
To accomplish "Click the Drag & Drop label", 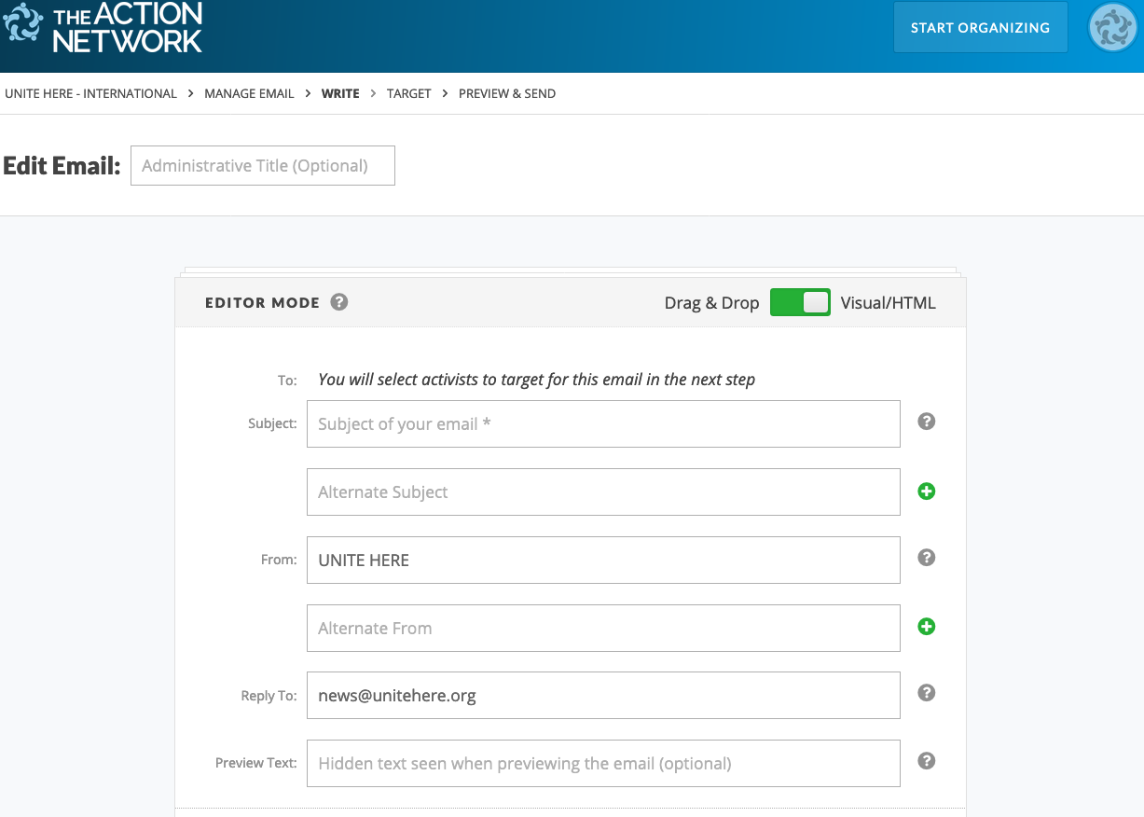I will [711, 303].
